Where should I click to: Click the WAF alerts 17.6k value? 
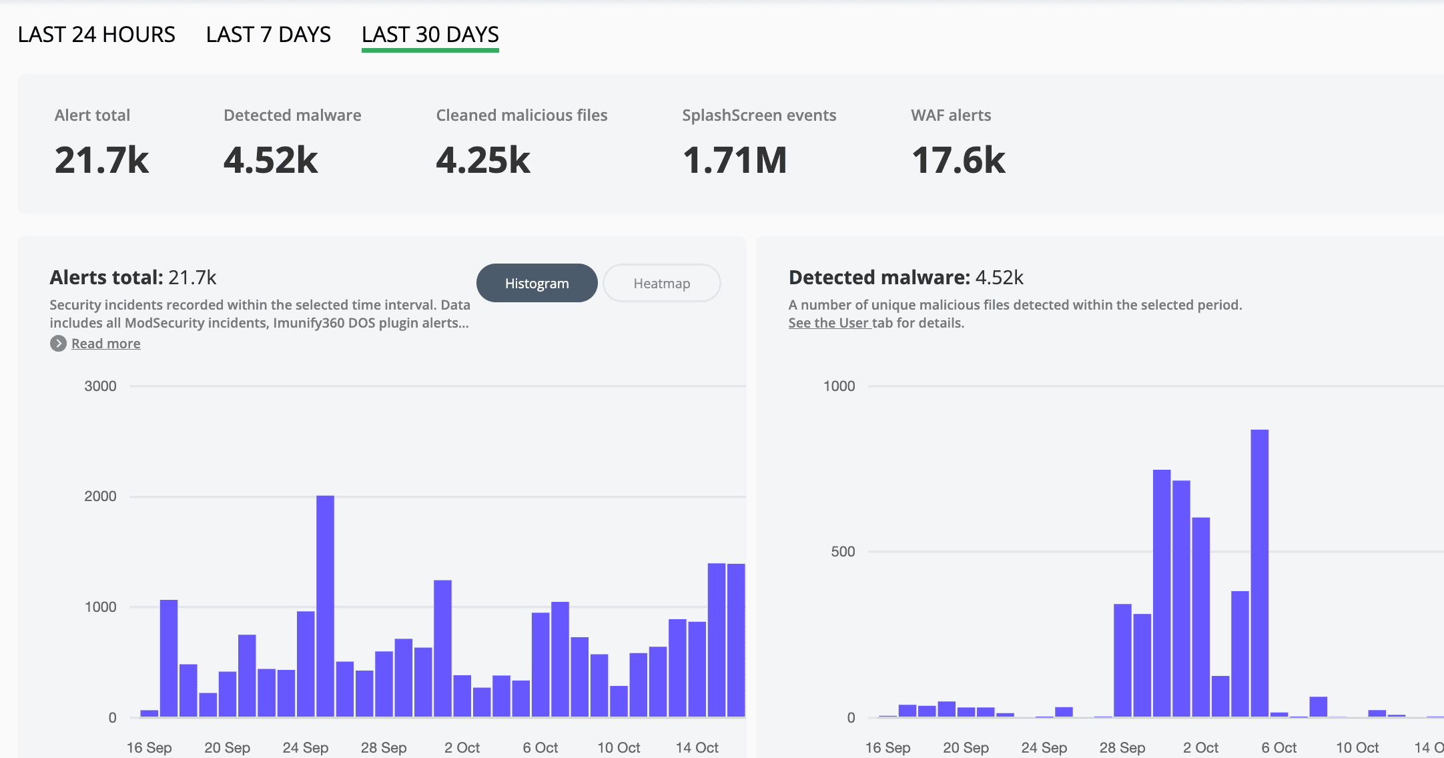click(958, 160)
